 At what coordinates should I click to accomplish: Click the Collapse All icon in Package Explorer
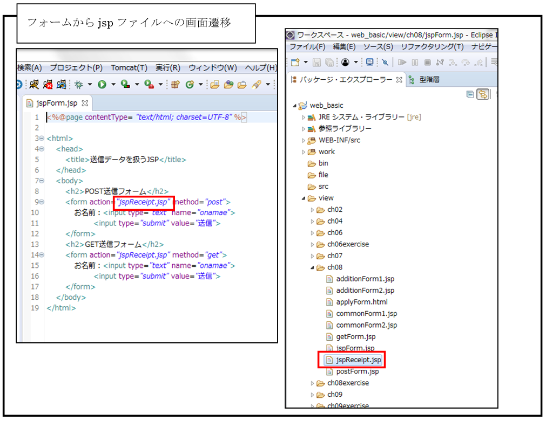point(470,94)
